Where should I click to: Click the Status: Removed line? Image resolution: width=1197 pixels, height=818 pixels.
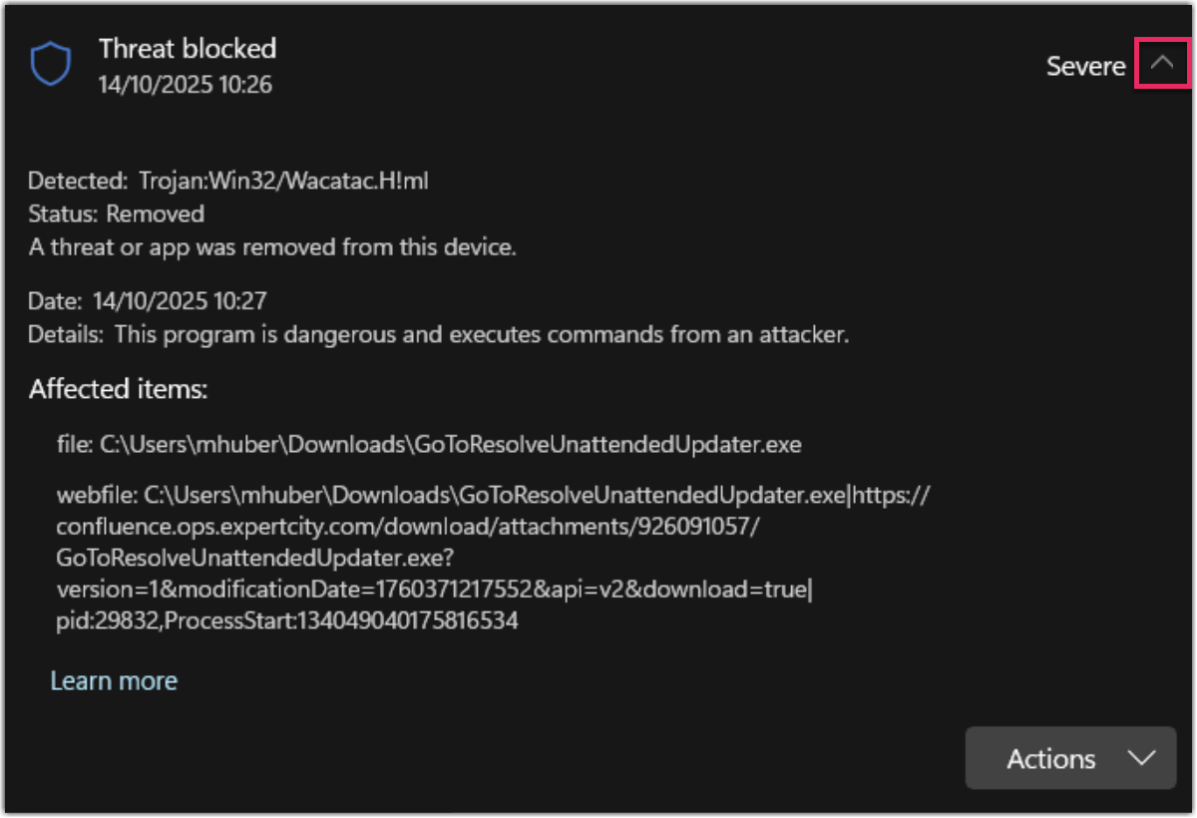coord(117,213)
